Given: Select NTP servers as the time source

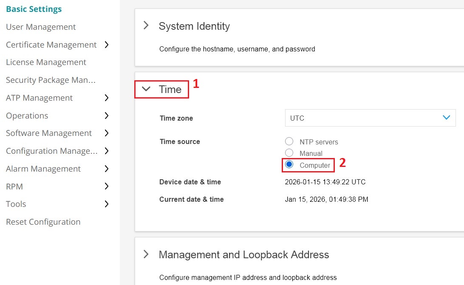Looking at the screenshot, I should [289, 141].
